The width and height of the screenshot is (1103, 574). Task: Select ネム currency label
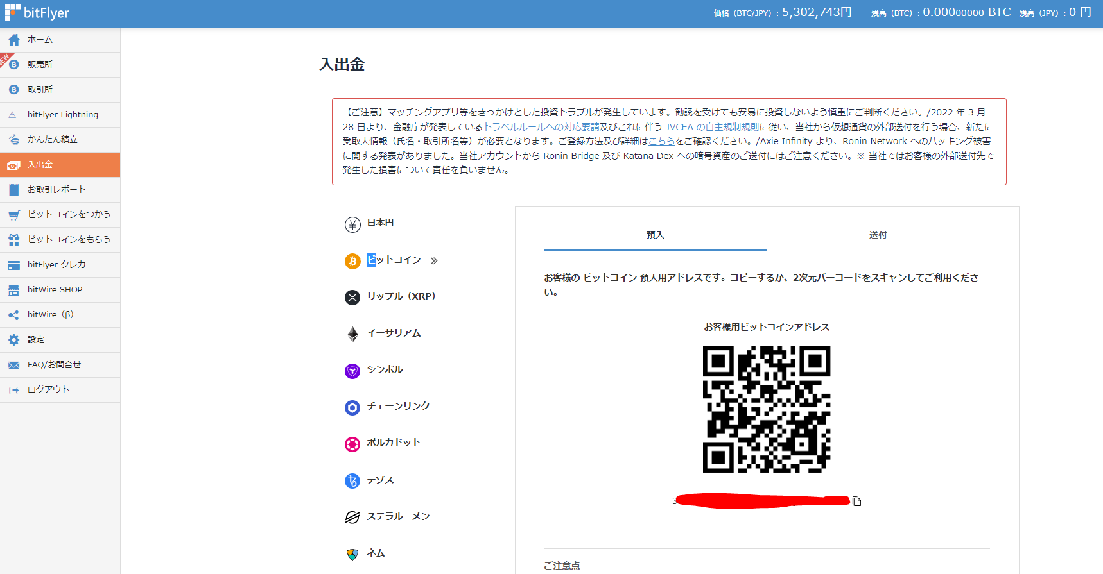point(376,553)
